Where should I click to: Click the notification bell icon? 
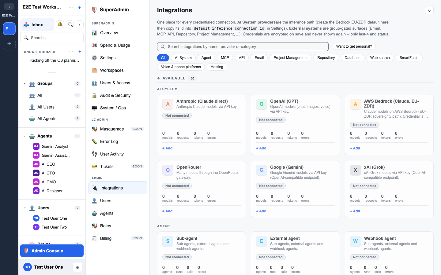click(x=60, y=24)
